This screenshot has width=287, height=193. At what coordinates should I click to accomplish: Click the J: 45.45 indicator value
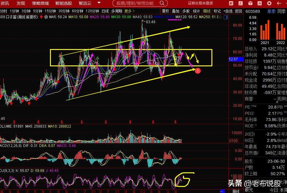pos(52,171)
